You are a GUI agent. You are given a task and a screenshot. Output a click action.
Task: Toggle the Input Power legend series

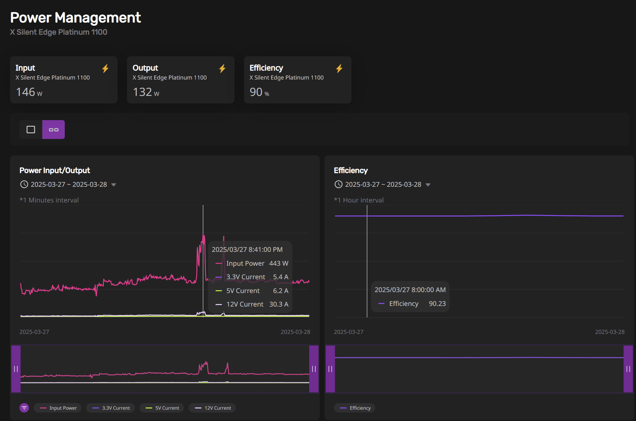click(x=58, y=408)
